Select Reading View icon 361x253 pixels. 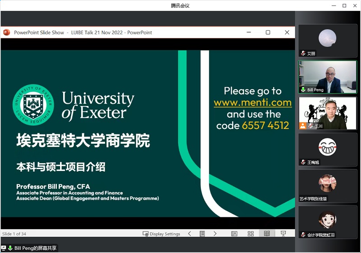(267, 234)
